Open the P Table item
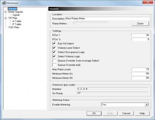Image resolution: width=155 pixels, height=120 pixels. pos(17,24)
